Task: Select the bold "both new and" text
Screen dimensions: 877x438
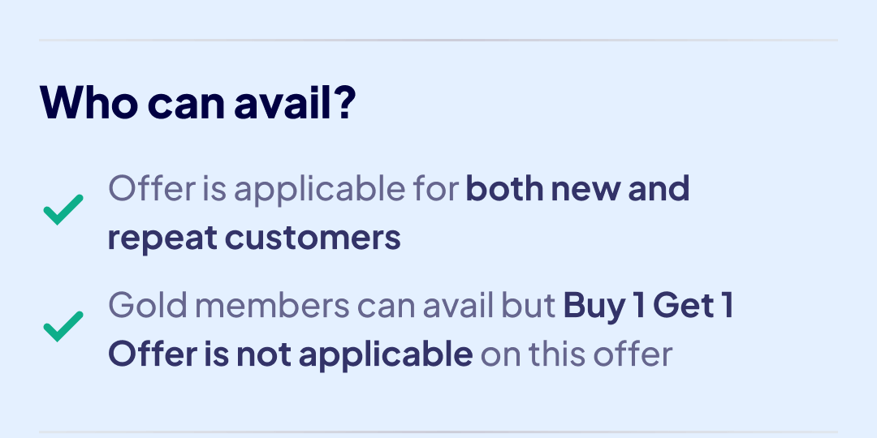Action: click(x=577, y=189)
